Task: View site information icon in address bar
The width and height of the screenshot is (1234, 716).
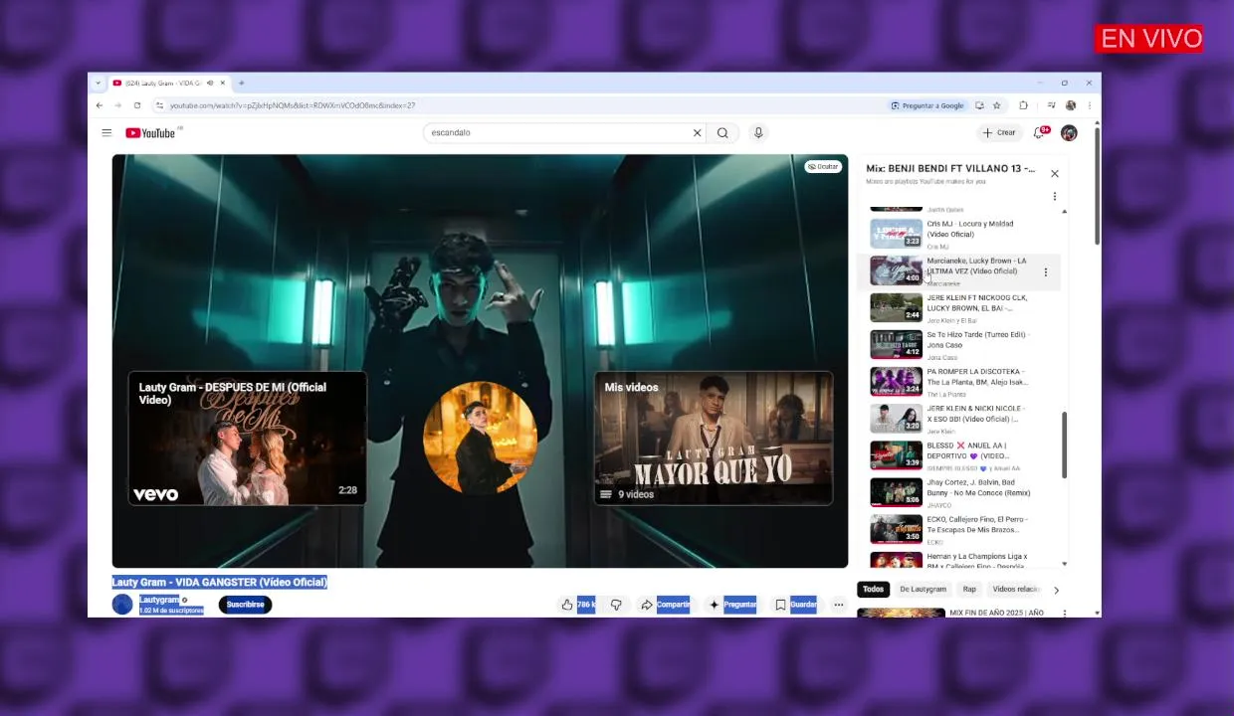Action: 159,105
